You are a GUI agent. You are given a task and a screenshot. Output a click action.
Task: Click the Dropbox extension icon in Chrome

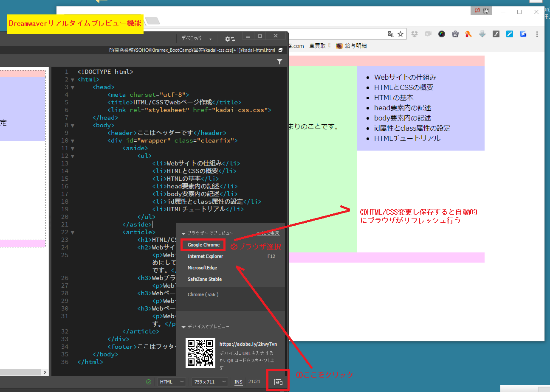pos(415,34)
